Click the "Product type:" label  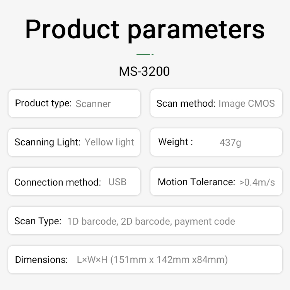(43, 103)
